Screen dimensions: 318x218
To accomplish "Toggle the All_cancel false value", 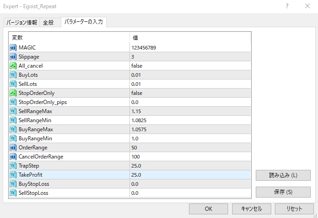I will coord(137,66).
